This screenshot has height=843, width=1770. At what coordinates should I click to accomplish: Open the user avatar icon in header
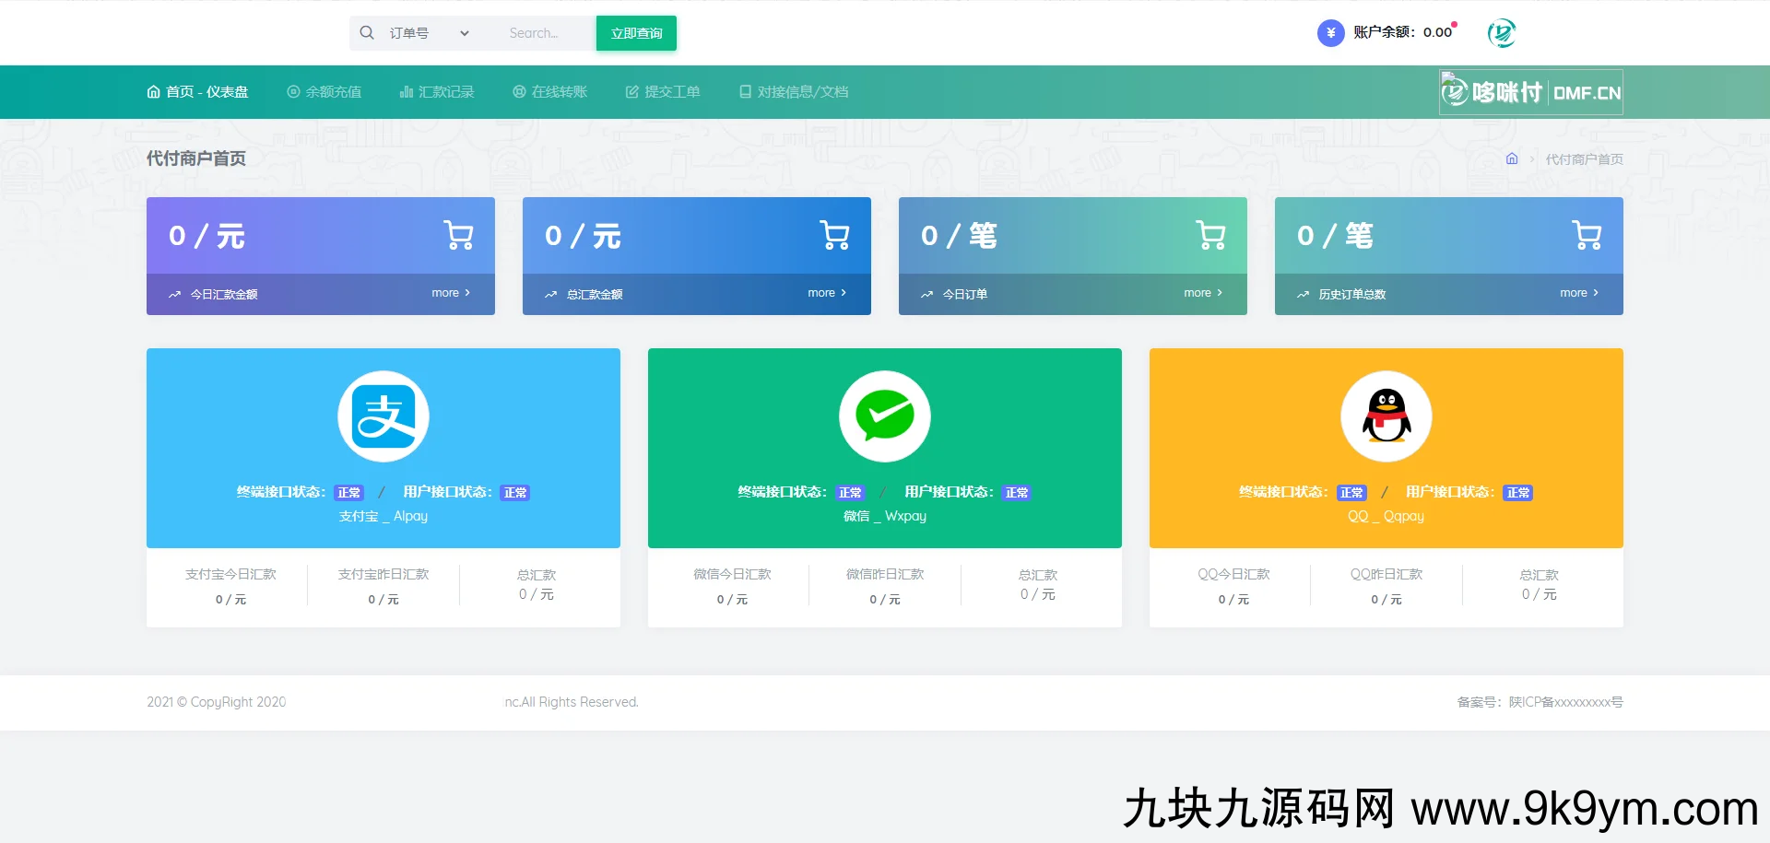(1501, 33)
